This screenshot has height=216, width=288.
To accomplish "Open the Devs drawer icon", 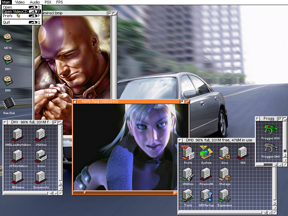I will (x=225, y=153).
